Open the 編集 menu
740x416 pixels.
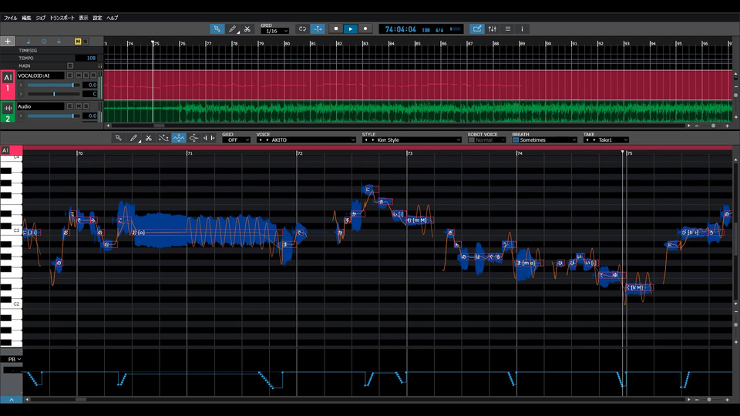tap(26, 18)
